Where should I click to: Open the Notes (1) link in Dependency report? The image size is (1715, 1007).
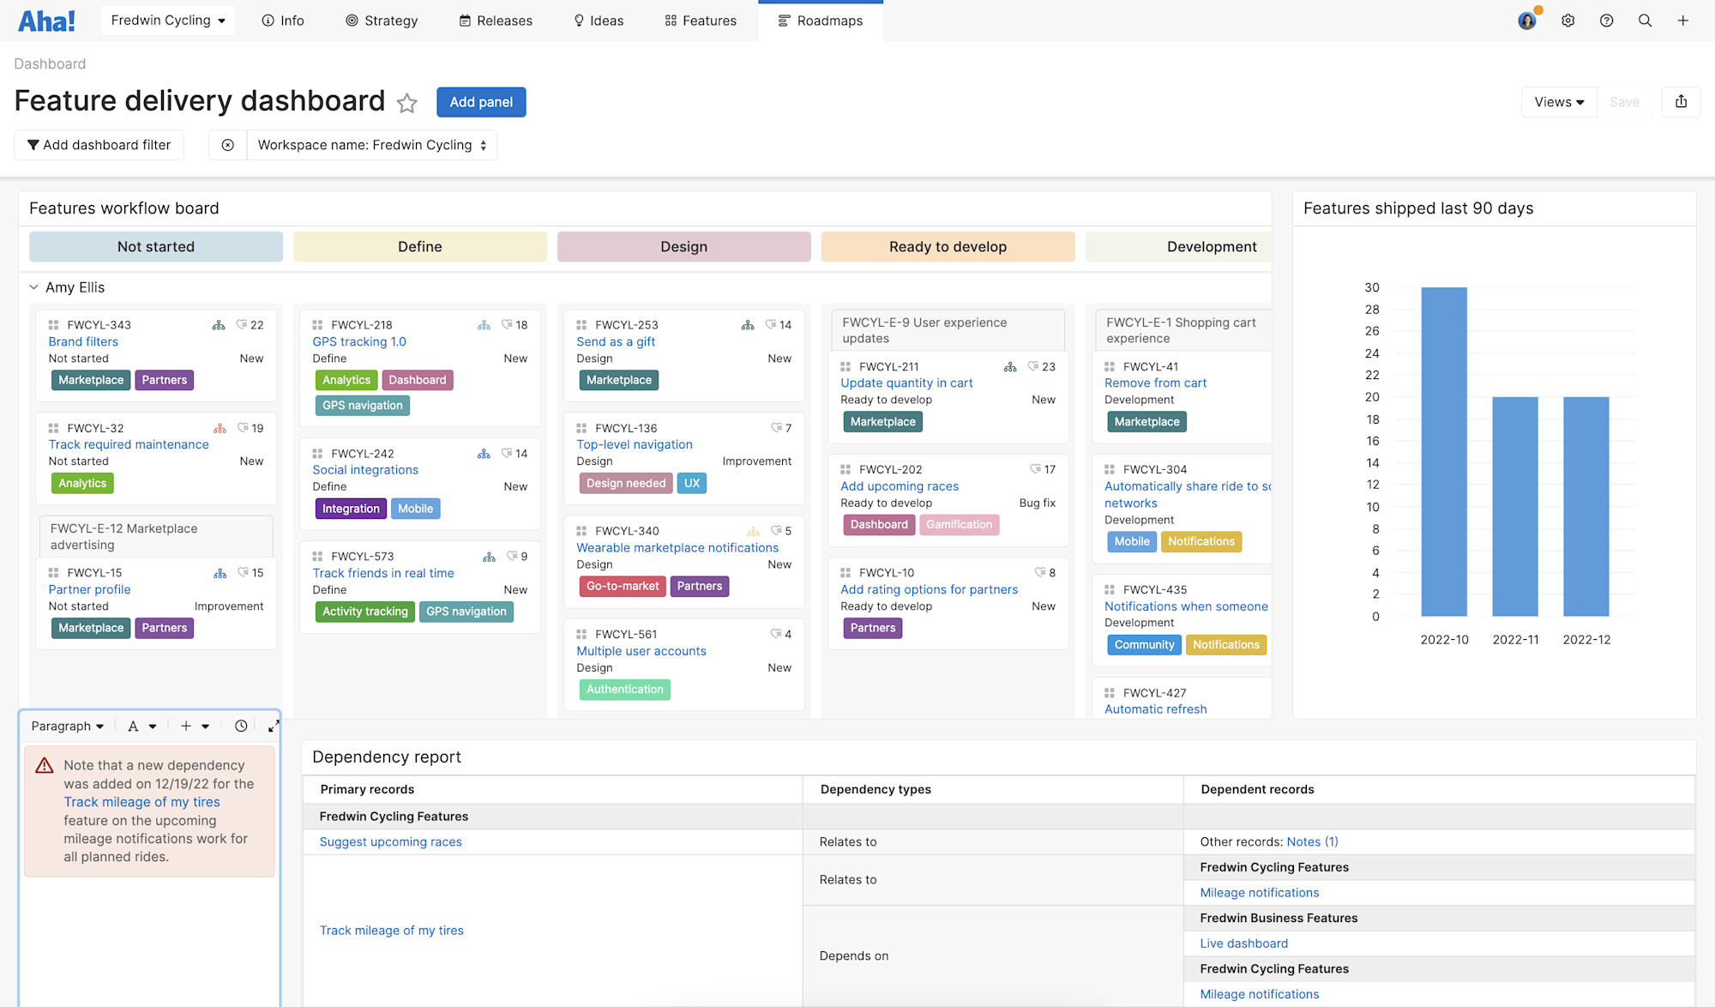pos(1312,841)
